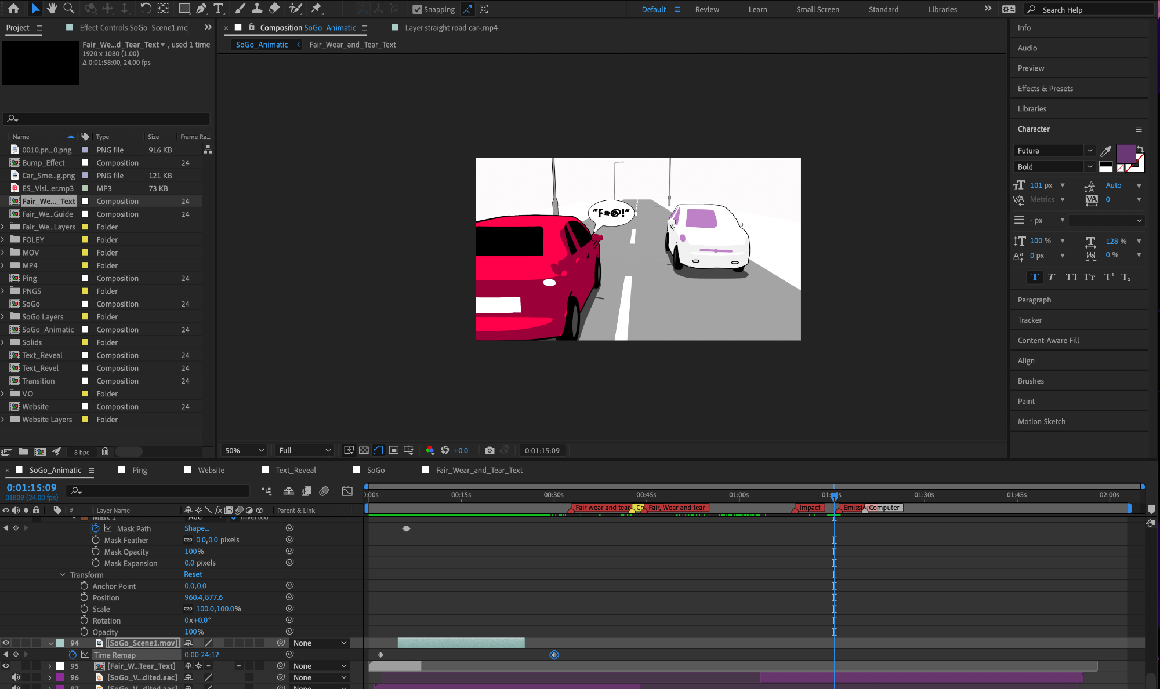This screenshot has height=689, width=1160.
Task: Open the Layer straight road car-.mp4 viewer tab
Action: click(x=451, y=27)
